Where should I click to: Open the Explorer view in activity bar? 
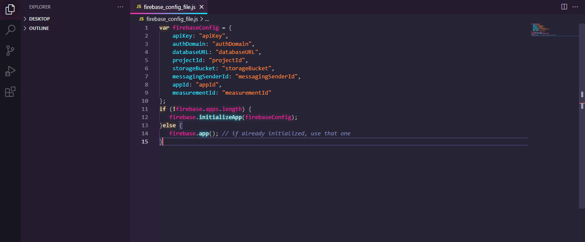point(10,9)
